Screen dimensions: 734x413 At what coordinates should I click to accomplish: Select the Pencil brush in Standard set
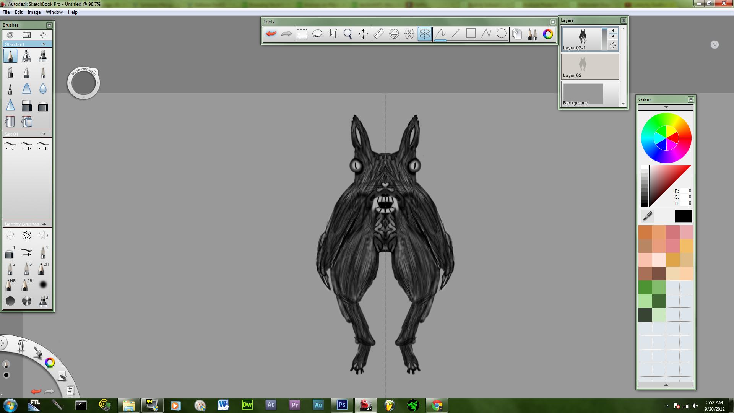coord(10,56)
